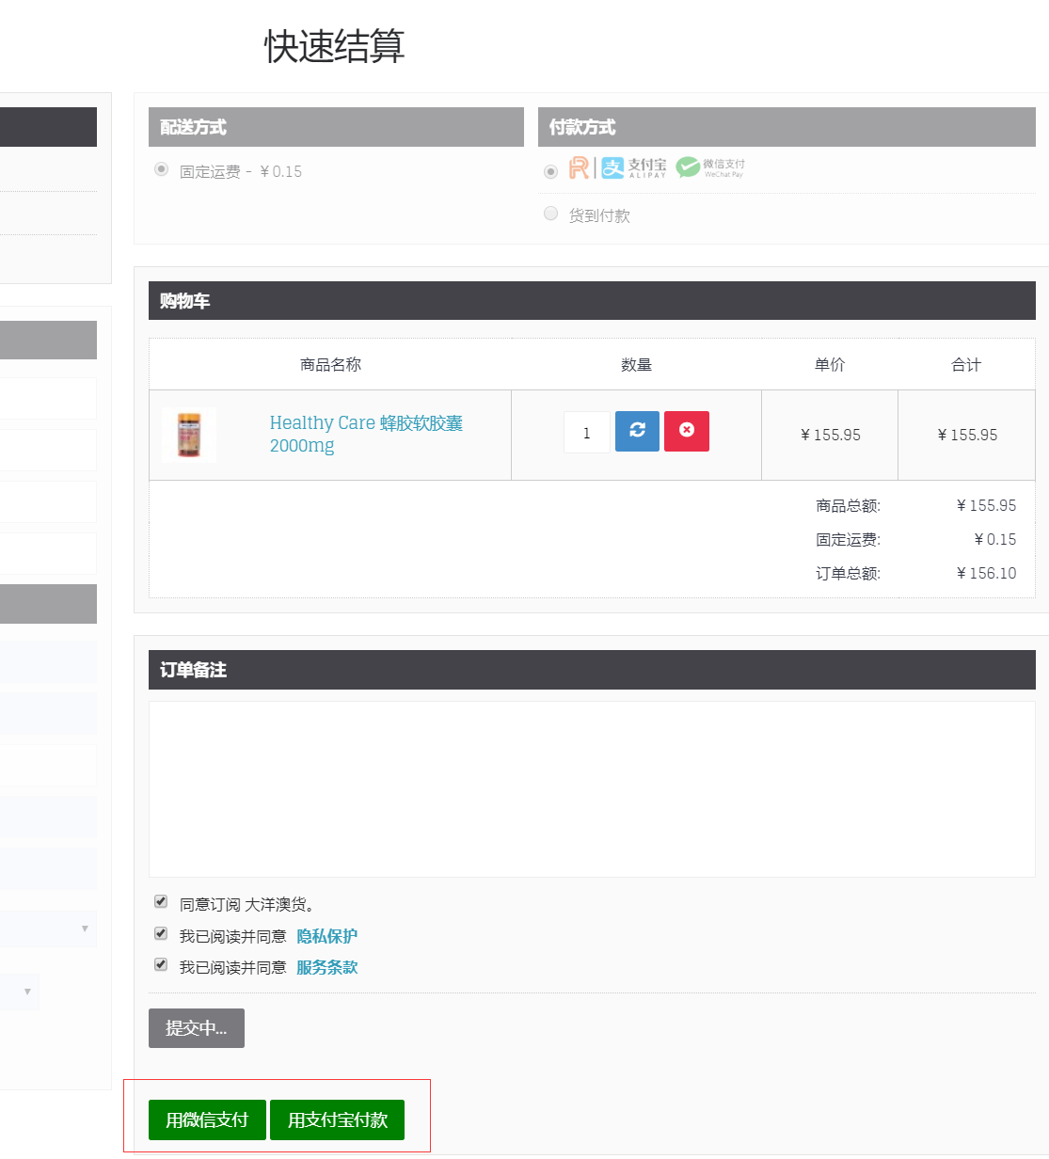Open the 服务条款 terms link
Screen dimensions: 1049x1159
326,967
